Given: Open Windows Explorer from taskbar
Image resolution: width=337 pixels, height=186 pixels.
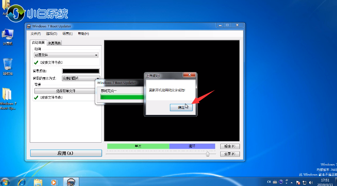Looking at the screenshot, I should 38,182.
